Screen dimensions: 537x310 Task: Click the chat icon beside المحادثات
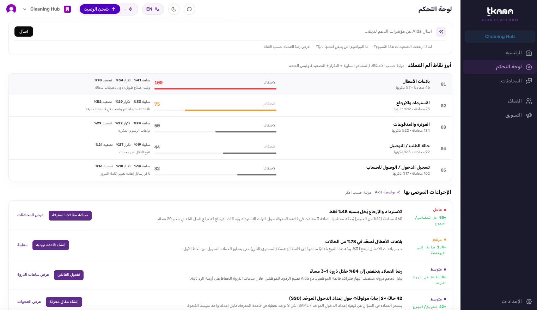pos(529,81)
